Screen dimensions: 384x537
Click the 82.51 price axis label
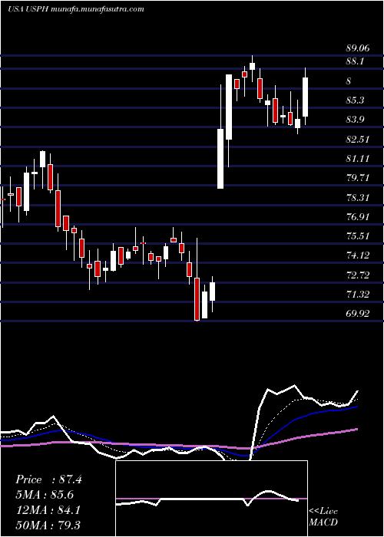[358, 140]
